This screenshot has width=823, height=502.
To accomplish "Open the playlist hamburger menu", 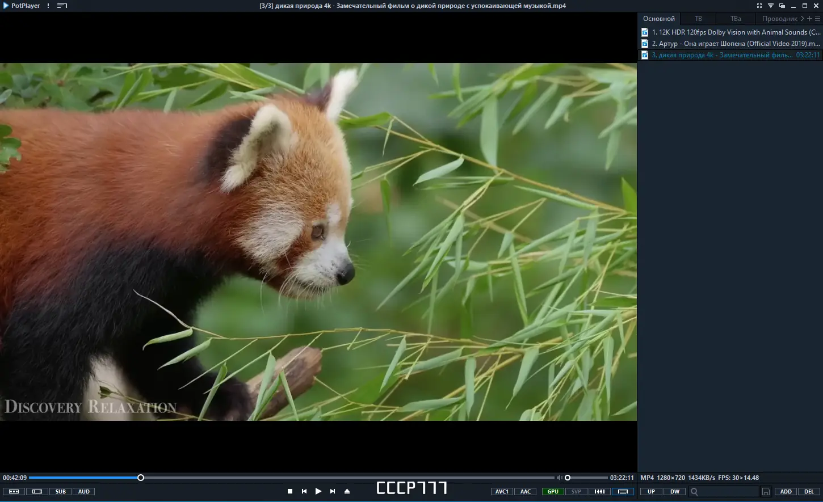I will (x=817, y=19).
